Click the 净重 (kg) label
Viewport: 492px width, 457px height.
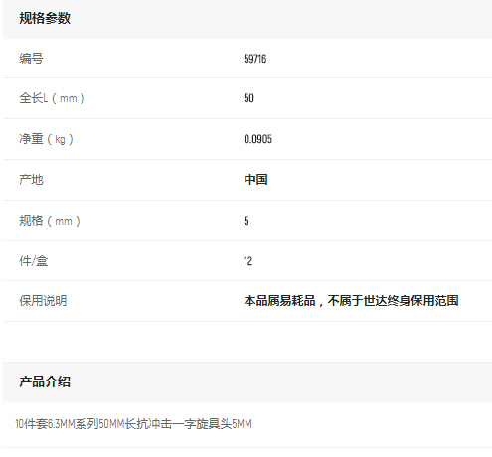point(46,139)
